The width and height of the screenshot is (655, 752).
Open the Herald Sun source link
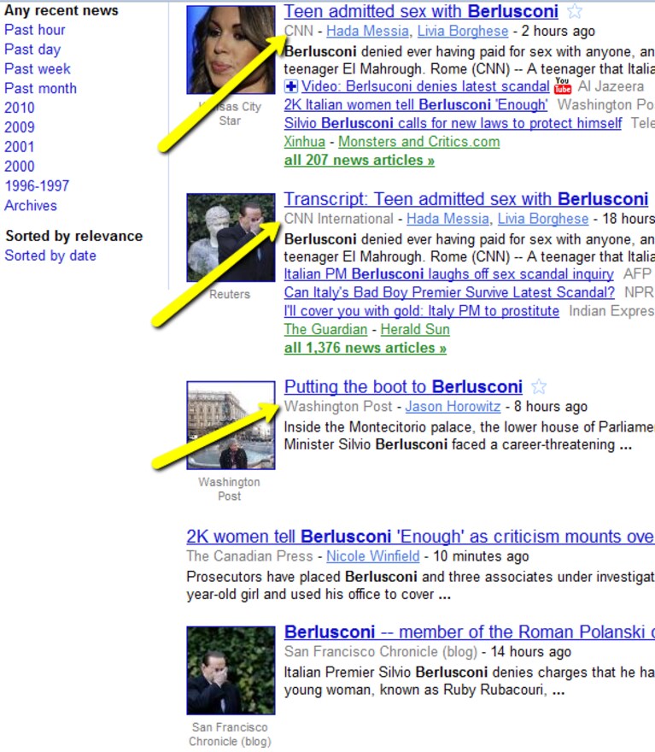tap(415, 330)
